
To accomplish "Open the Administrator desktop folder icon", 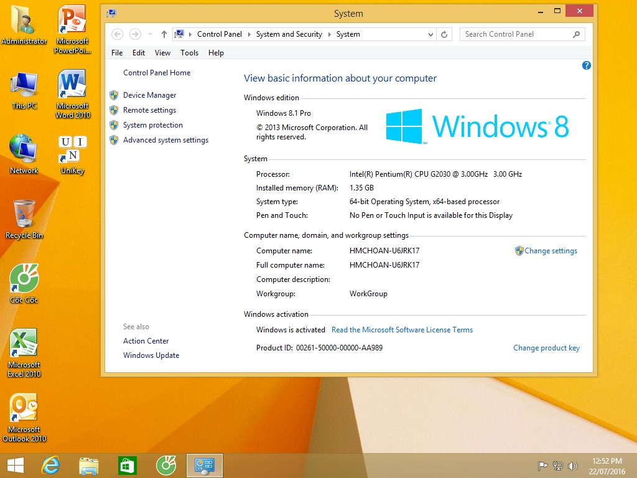I will (24, 24).
